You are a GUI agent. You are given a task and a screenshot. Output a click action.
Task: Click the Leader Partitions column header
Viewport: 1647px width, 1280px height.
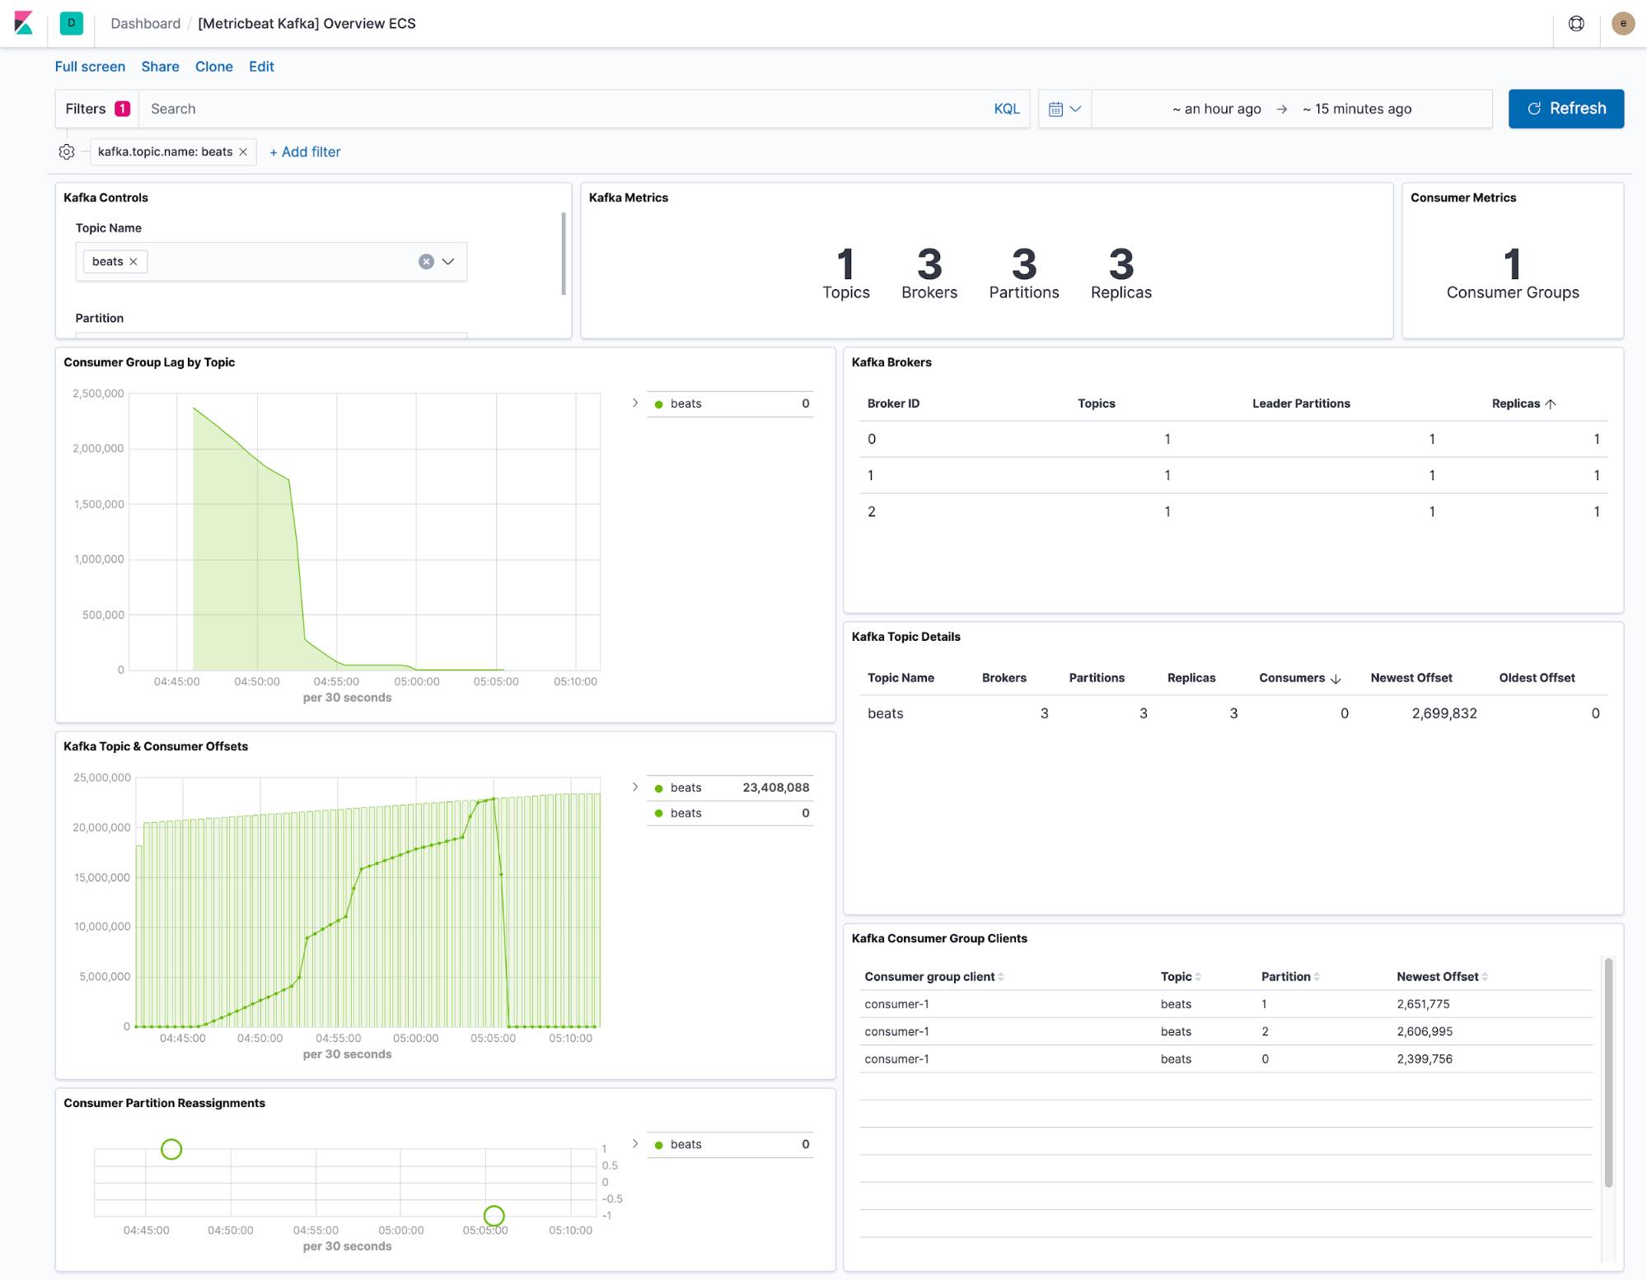click(1301, 404)
